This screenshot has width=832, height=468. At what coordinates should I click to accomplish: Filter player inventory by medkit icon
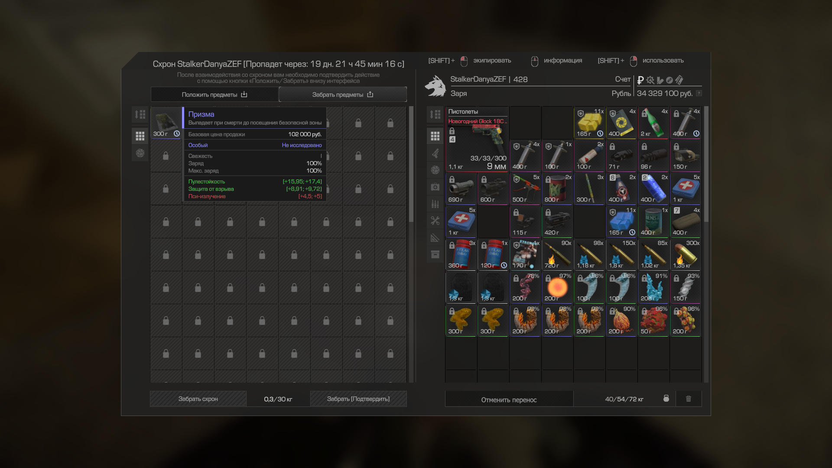click(435, 187)
